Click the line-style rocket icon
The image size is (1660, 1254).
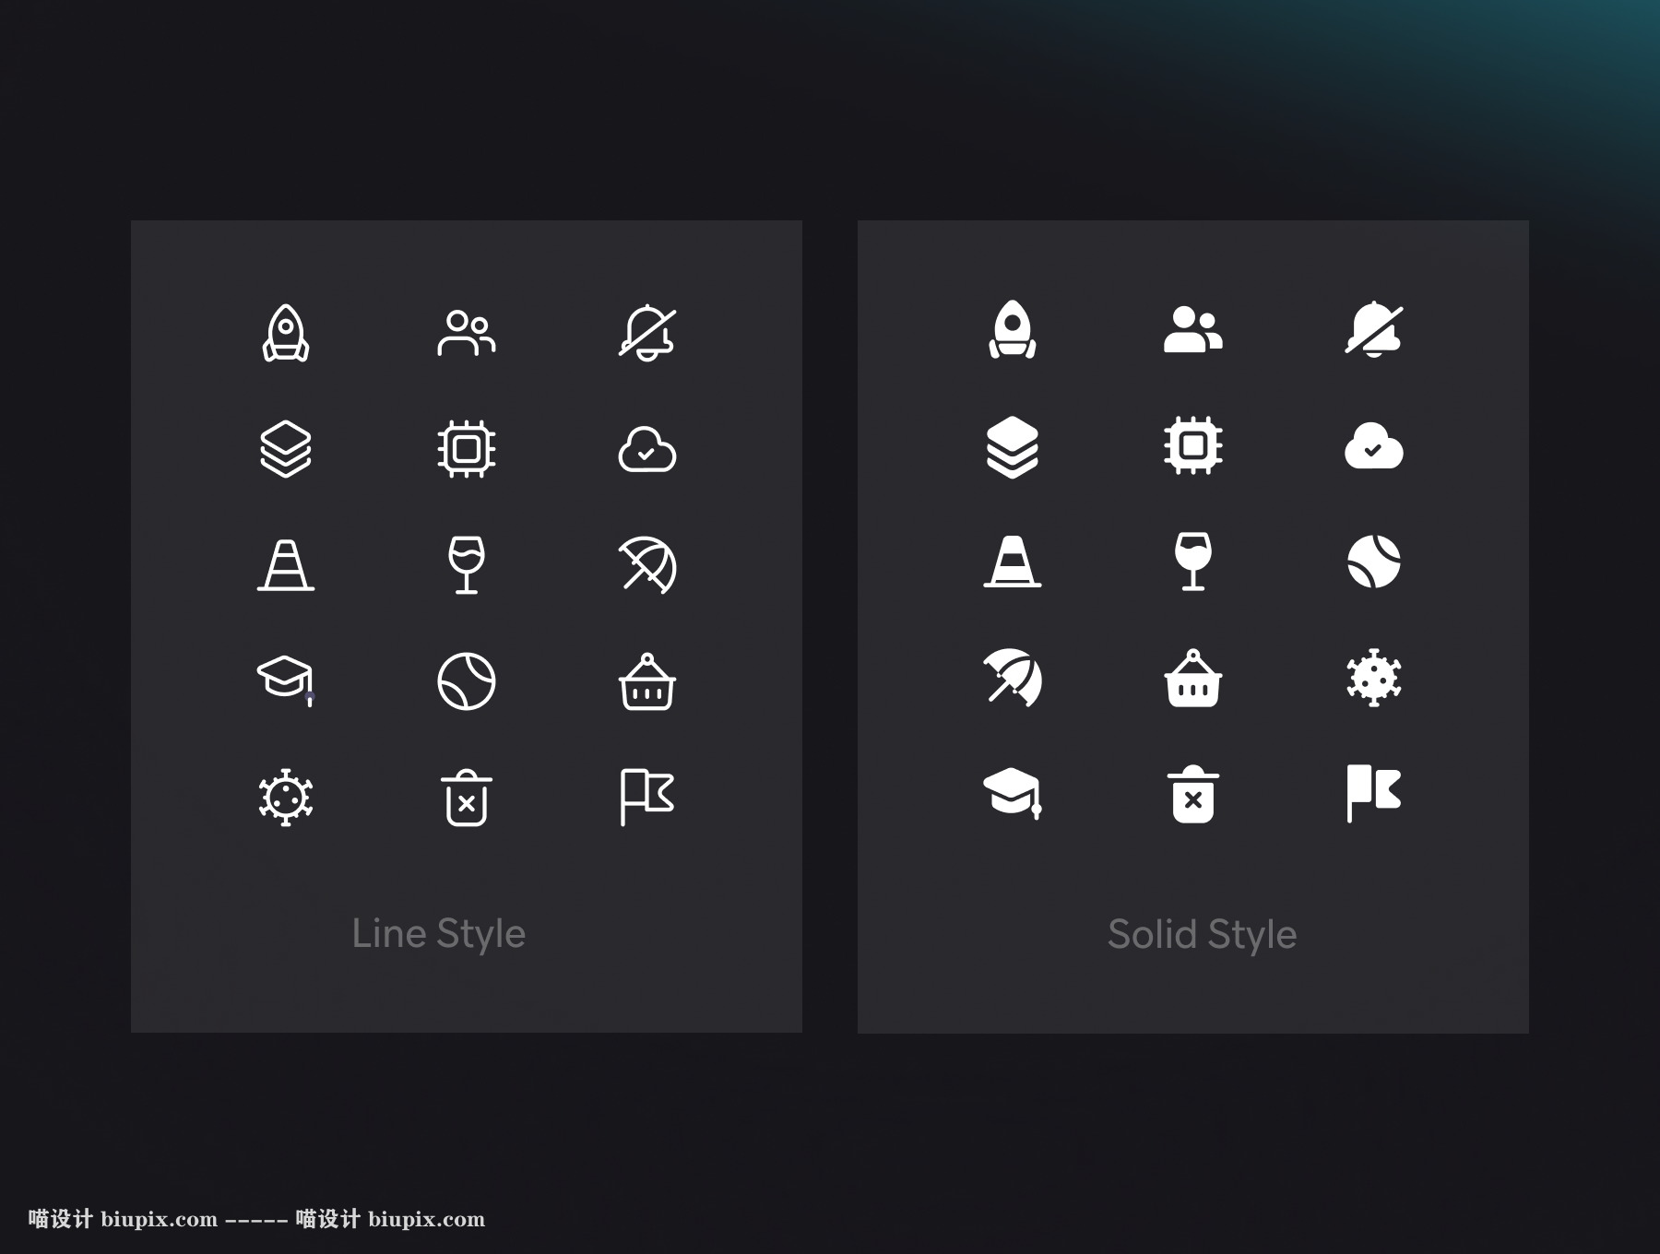click(x=286, y=333)
